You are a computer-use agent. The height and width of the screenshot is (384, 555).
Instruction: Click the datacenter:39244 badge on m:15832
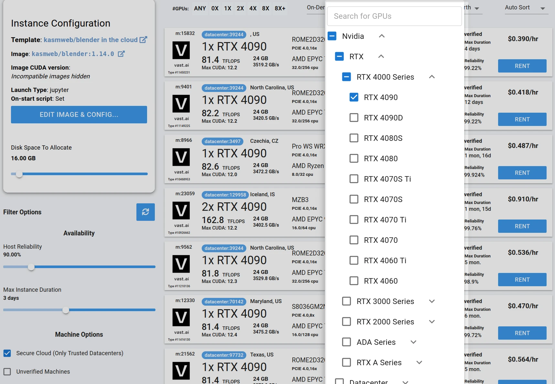pos(224,34)
